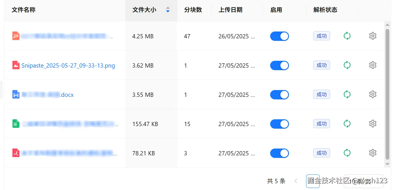
Task: Open the settings gear in the first row
Action: click(x=372, y=36)
